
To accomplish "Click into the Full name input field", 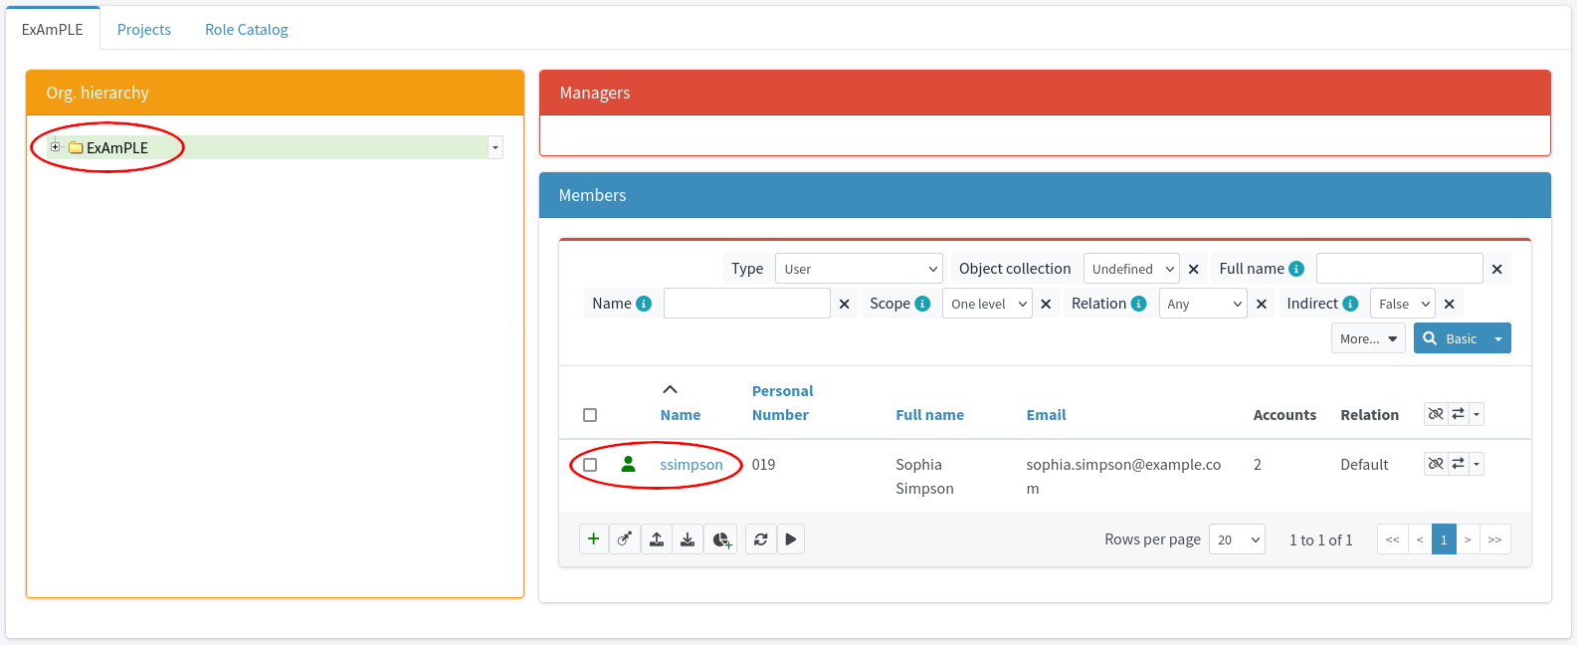I will 1399,269.
